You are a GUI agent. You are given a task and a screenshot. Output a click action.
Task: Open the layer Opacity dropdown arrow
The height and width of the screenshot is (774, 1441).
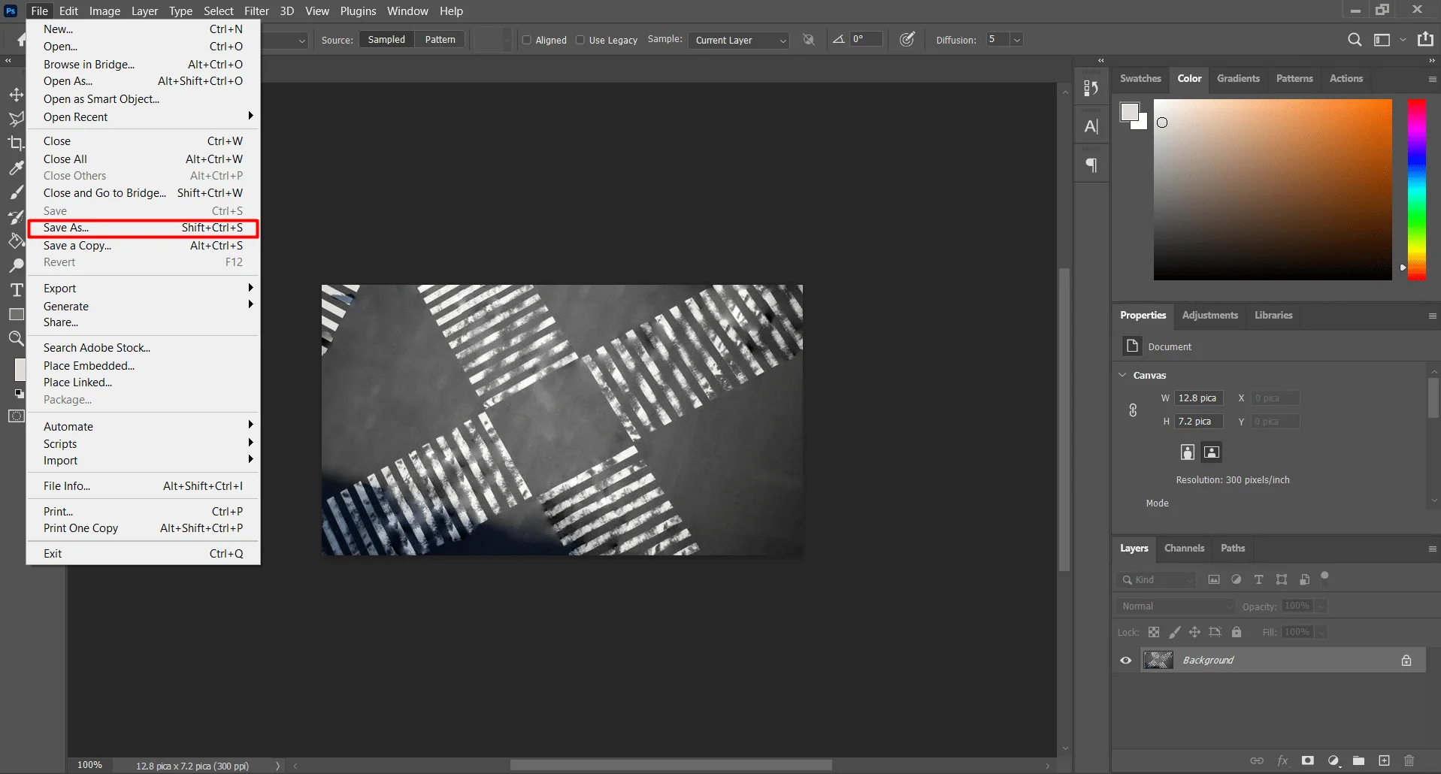click(1321, 606)
